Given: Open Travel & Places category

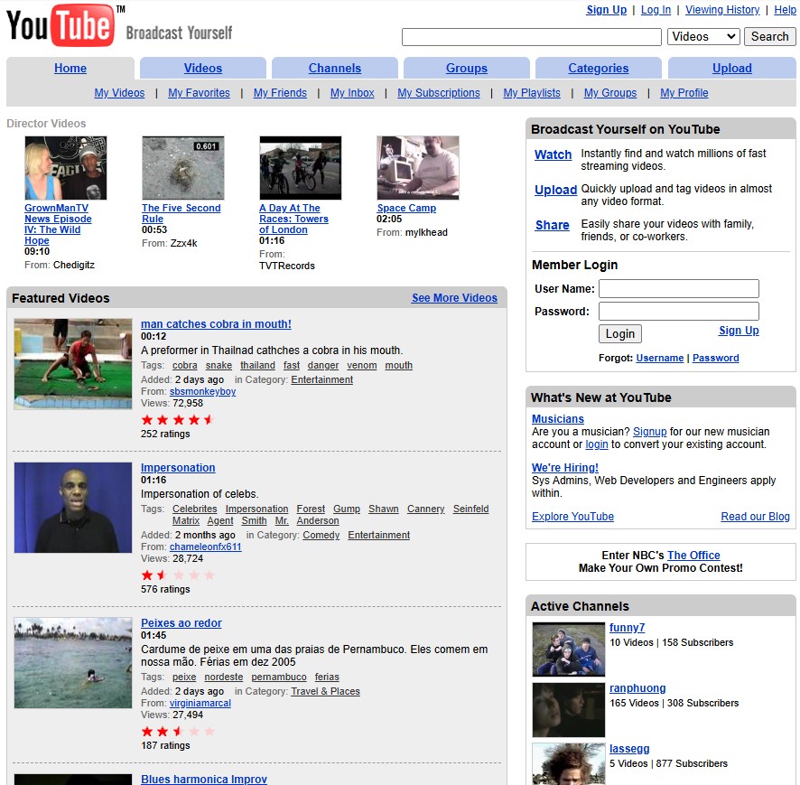Looking at the screenshot, I should (325, 691).
